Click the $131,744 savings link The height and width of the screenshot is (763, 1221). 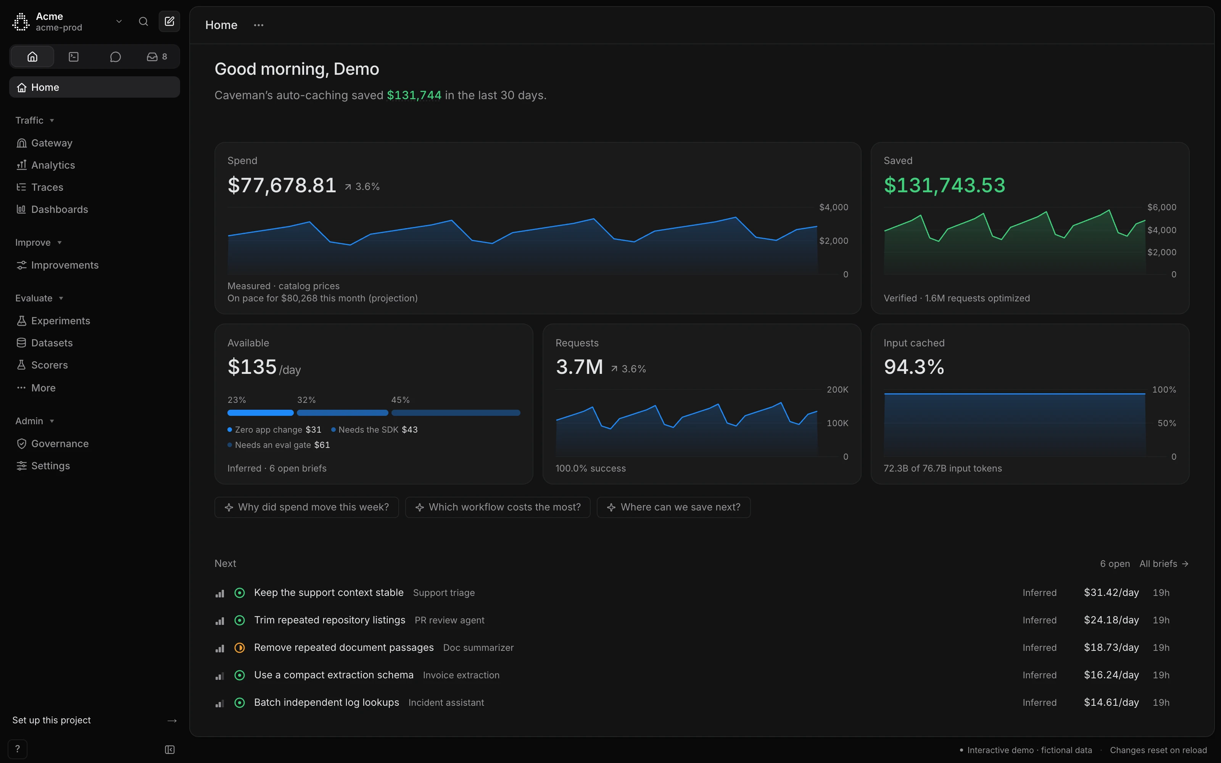414,95
